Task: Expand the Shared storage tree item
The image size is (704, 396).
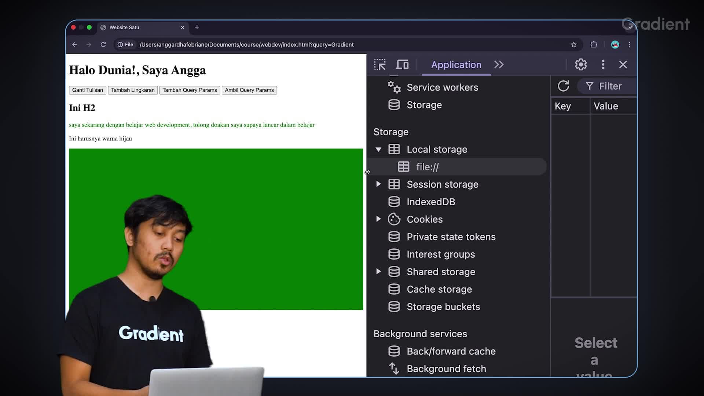Action: (x=379, y=271)
